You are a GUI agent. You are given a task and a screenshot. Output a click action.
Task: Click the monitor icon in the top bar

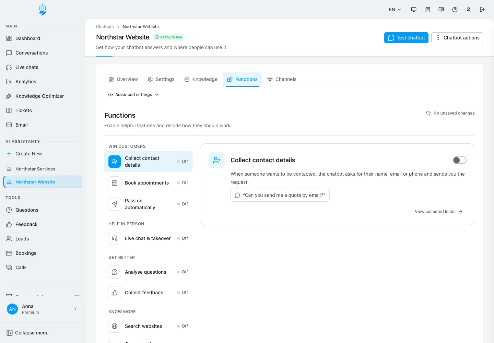[x=414, y=10]
